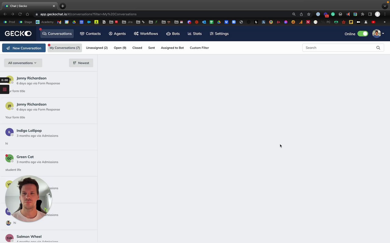Select the My Conversations (7) filter
Screen dimensions: 390x243
point(65,48)
